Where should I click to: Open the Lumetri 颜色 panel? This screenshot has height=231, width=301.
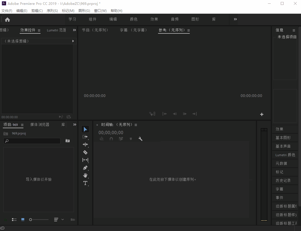point(285,155)
